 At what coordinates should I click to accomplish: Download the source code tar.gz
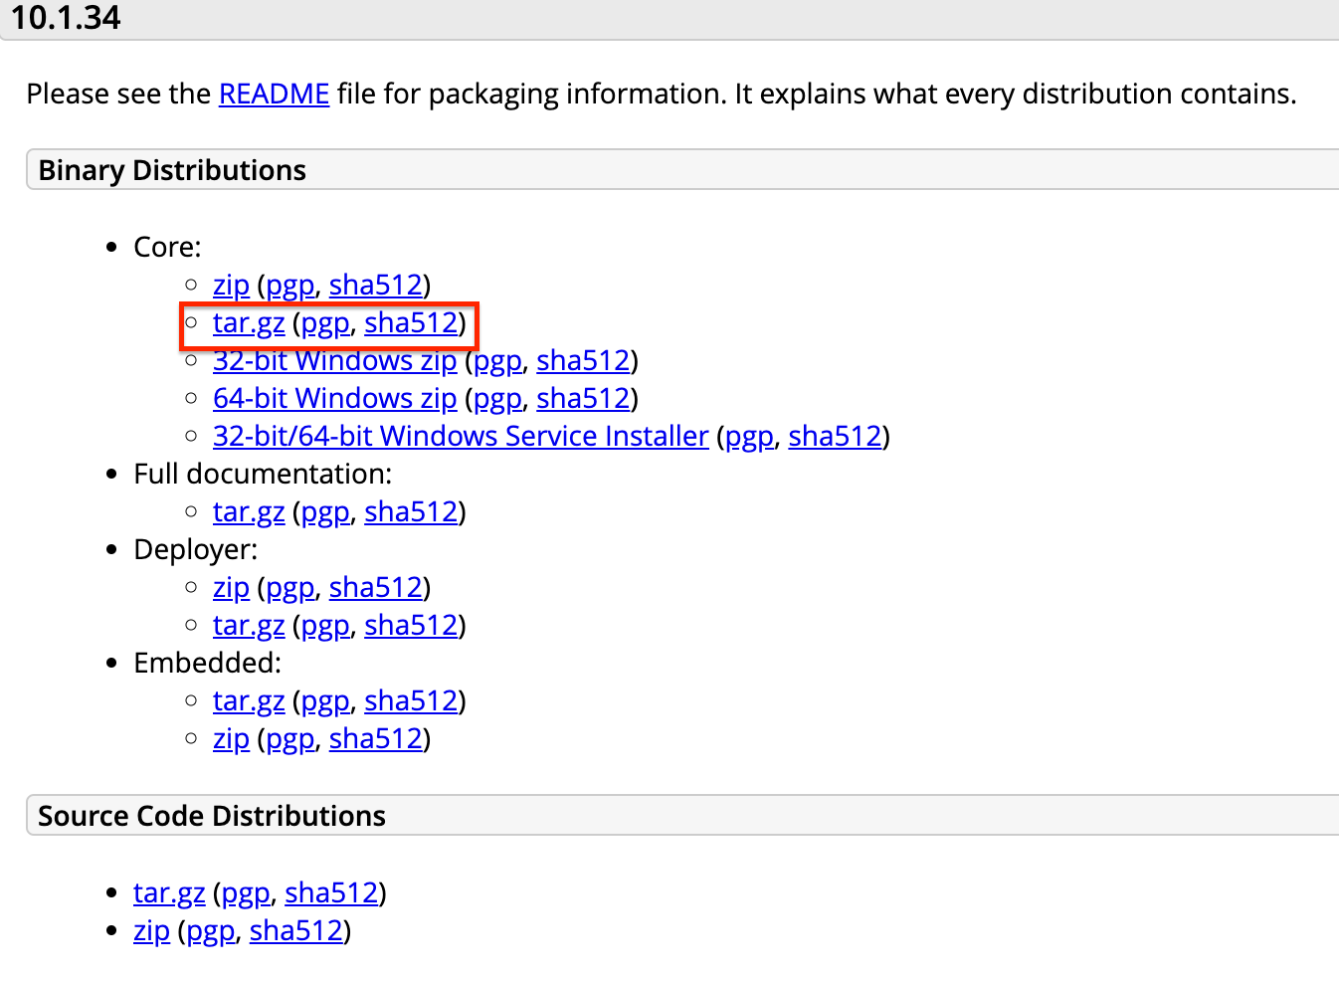pos(169,893)
